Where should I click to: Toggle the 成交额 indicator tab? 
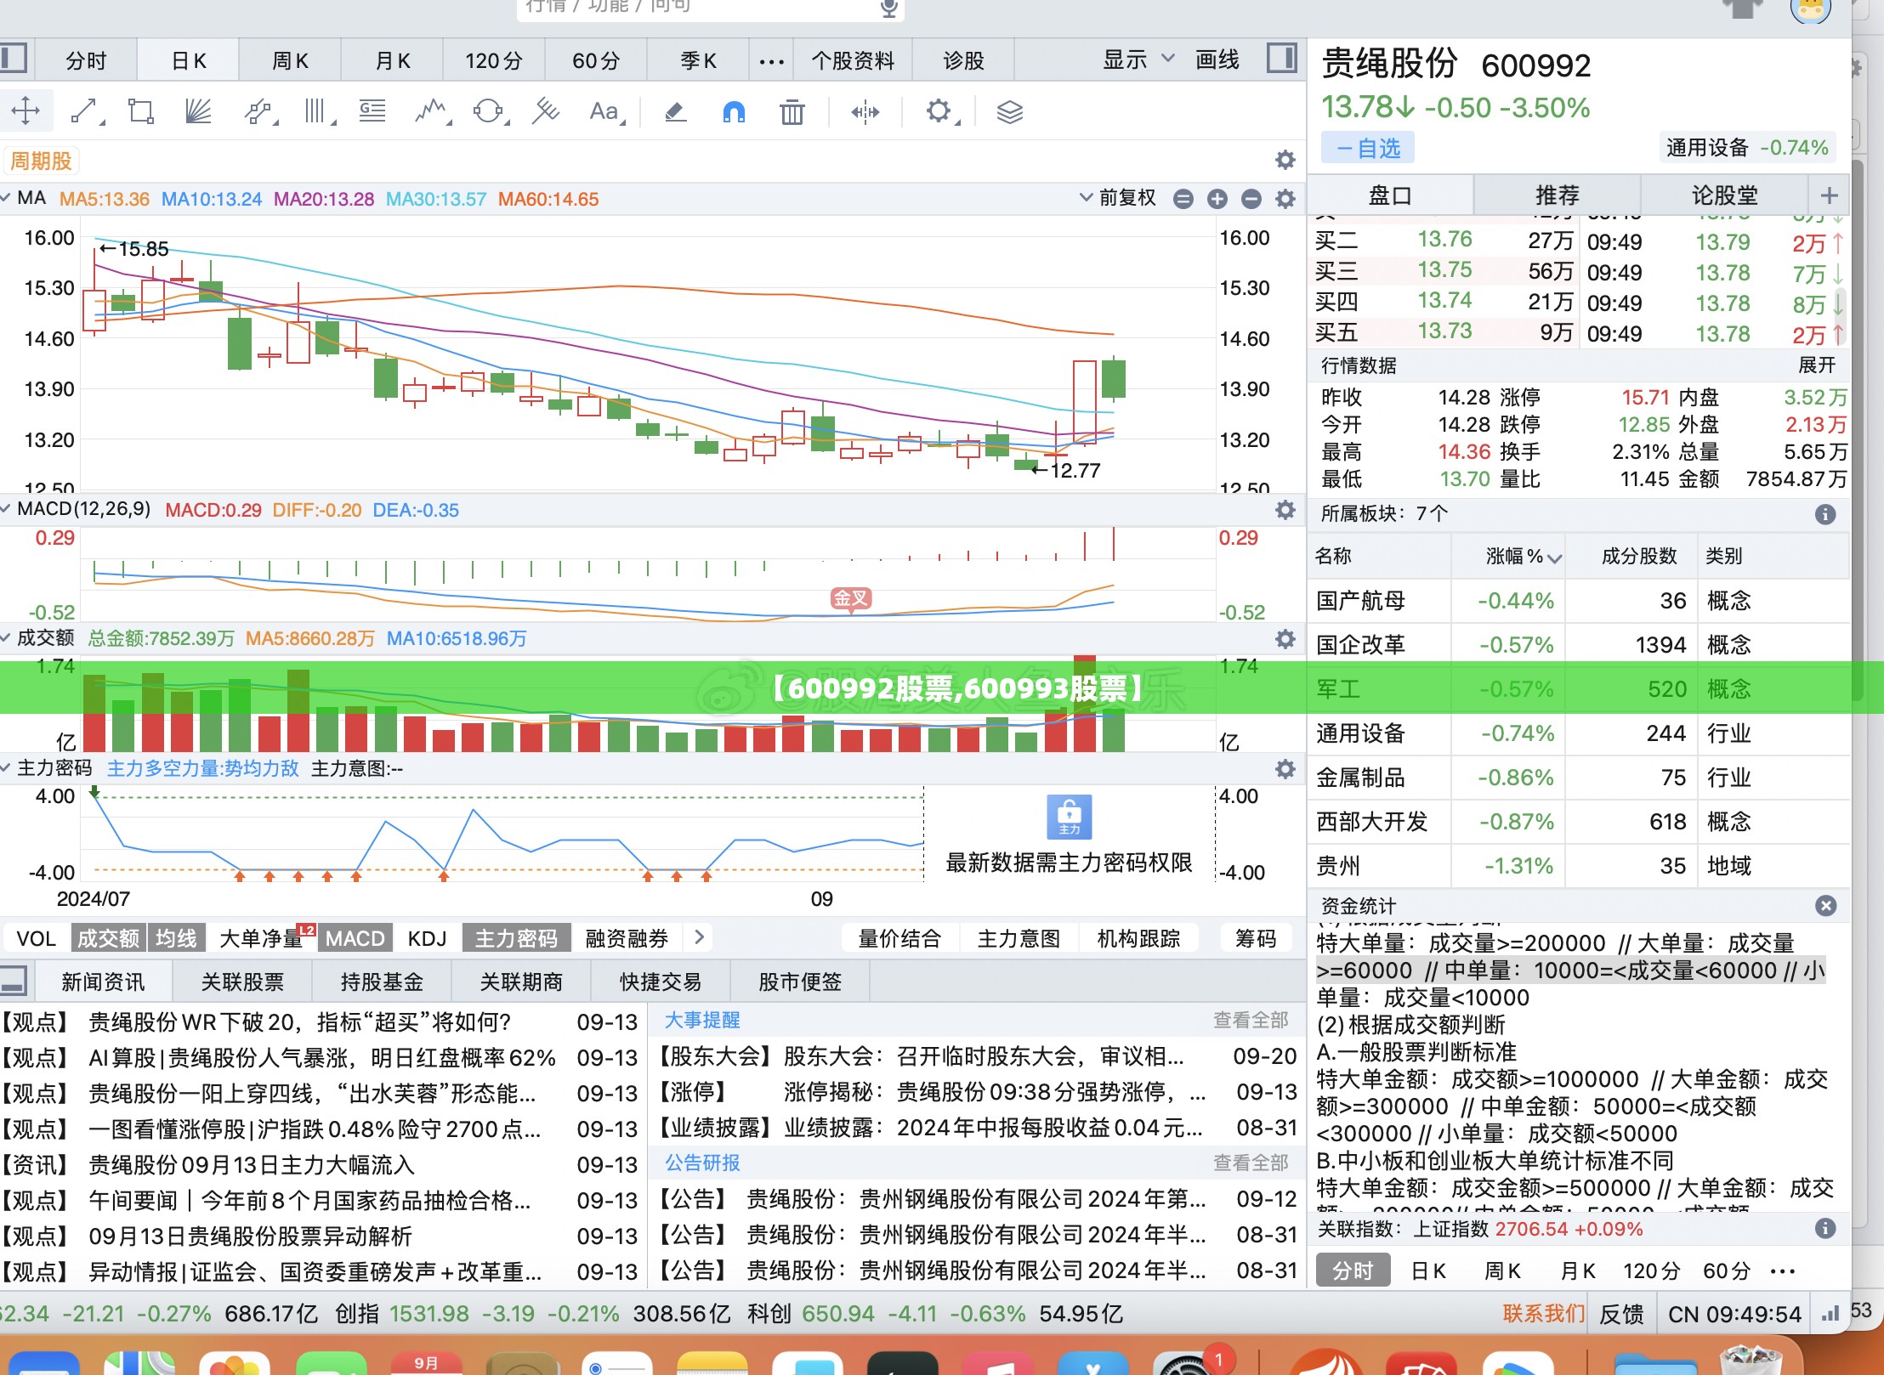pyautogui.click(x=108, y=938)
